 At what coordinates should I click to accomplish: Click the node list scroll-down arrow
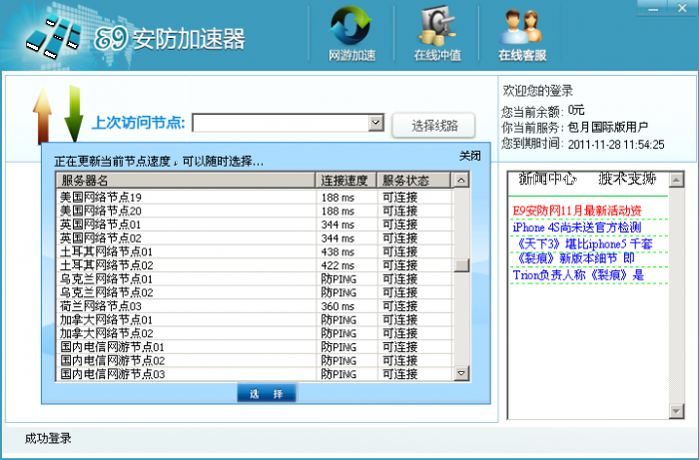click(x=461, y=373)
